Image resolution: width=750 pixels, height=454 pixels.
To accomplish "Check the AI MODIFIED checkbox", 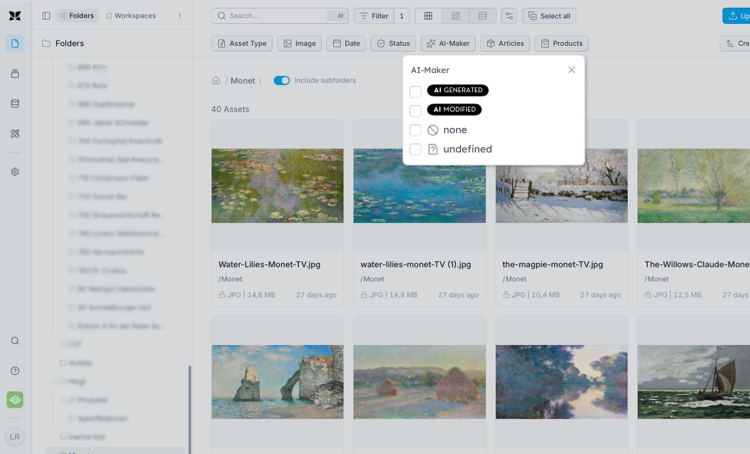I will point(416,110).
